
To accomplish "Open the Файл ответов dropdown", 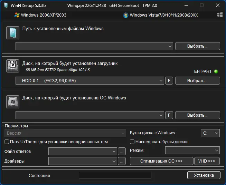I will (x=83, y=151).
